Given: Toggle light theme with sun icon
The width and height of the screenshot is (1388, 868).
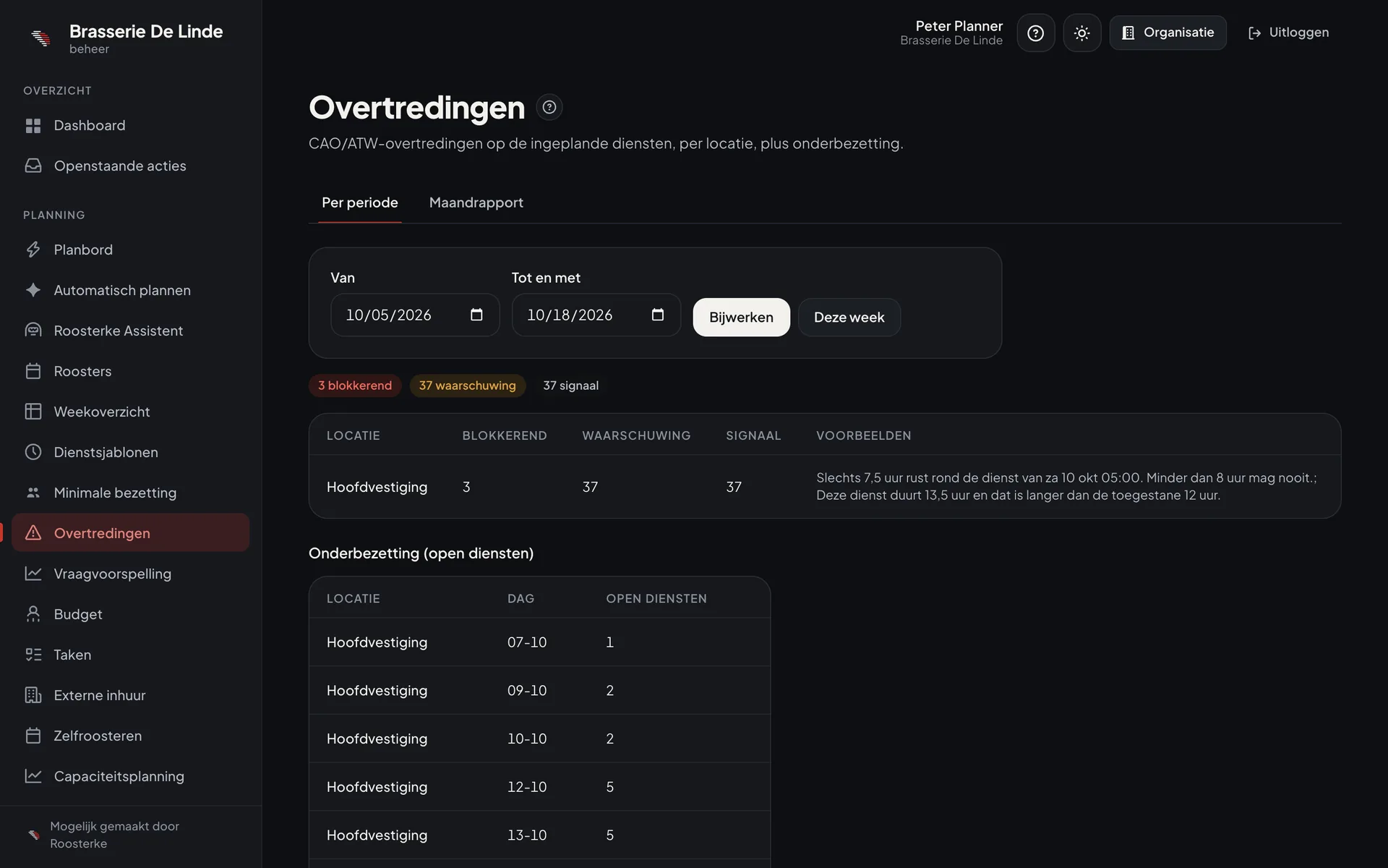Looking at the screenshot, I should pos(1082,33).
